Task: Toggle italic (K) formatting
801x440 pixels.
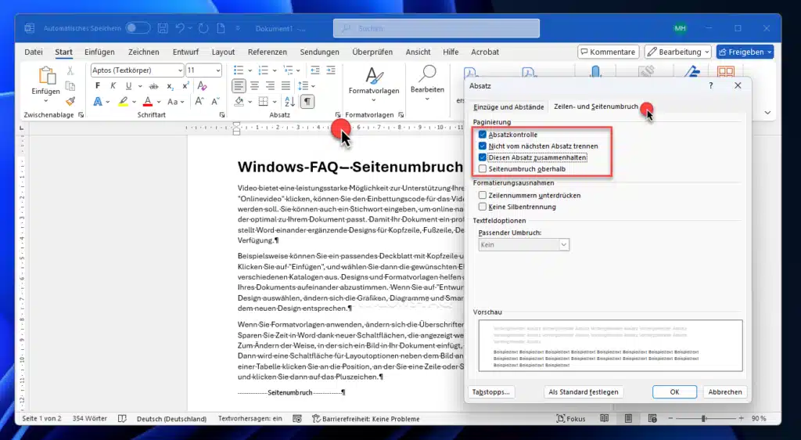Action: click(x=113, y=86)
